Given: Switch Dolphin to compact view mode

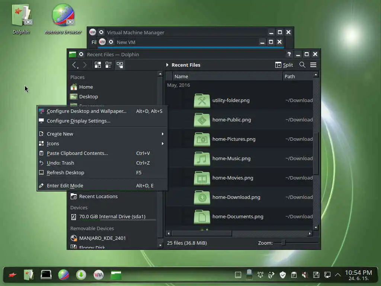Looking at the screenshot, I should click(x=108, y=65).
